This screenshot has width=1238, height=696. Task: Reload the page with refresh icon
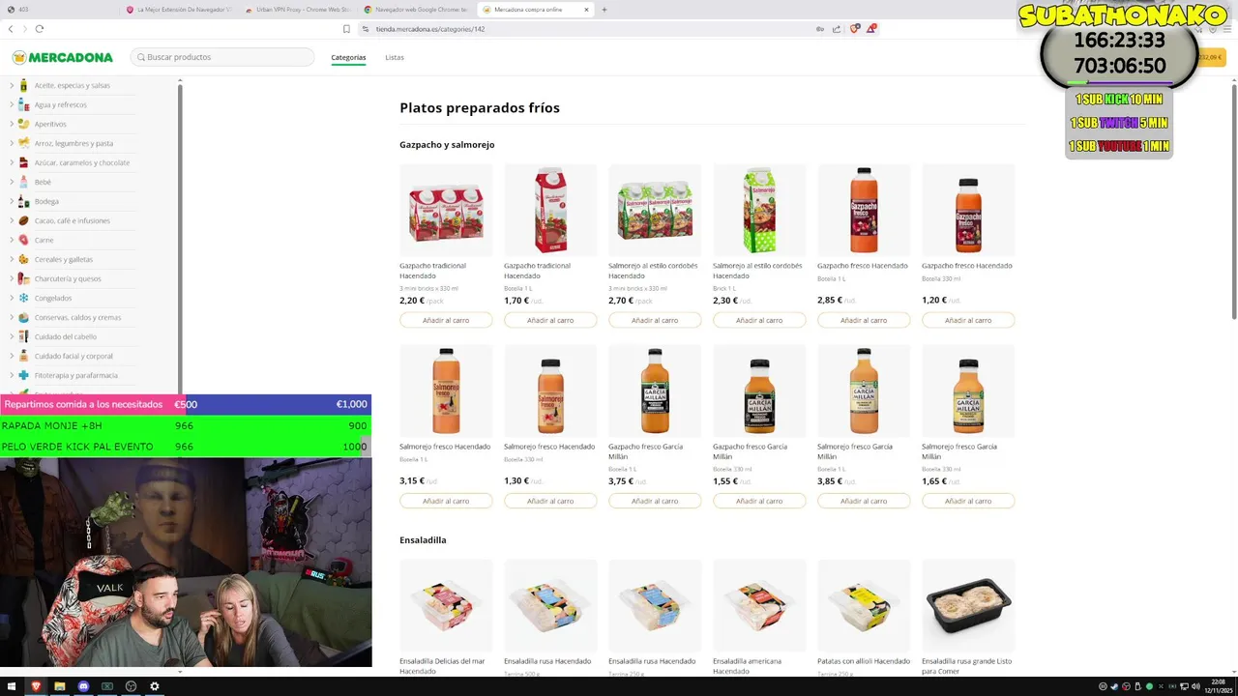(x=40, y=29)
